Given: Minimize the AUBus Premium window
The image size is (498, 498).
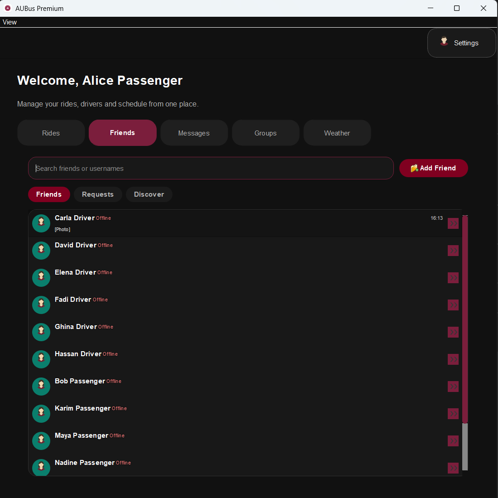Looking at the screenshot, I should coord(431,8).
